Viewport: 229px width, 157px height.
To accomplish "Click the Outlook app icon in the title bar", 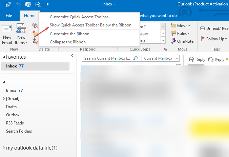I will pos(8,4).
